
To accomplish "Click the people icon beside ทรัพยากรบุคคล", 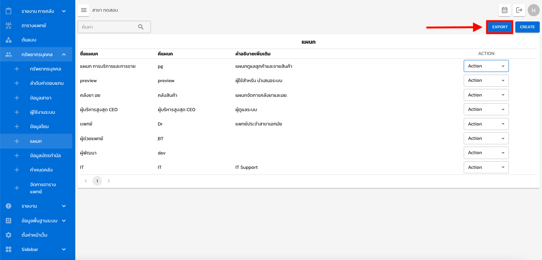I will tap(9, 55).
